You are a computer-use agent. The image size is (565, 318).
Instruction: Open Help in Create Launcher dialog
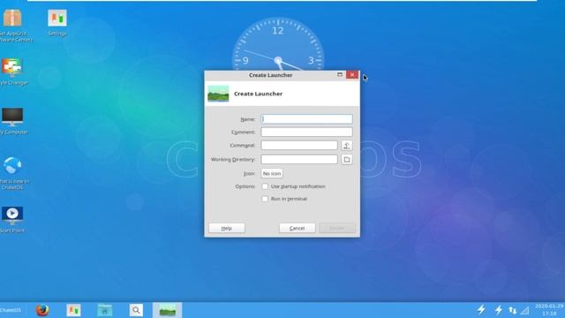(x=227, y=228)
